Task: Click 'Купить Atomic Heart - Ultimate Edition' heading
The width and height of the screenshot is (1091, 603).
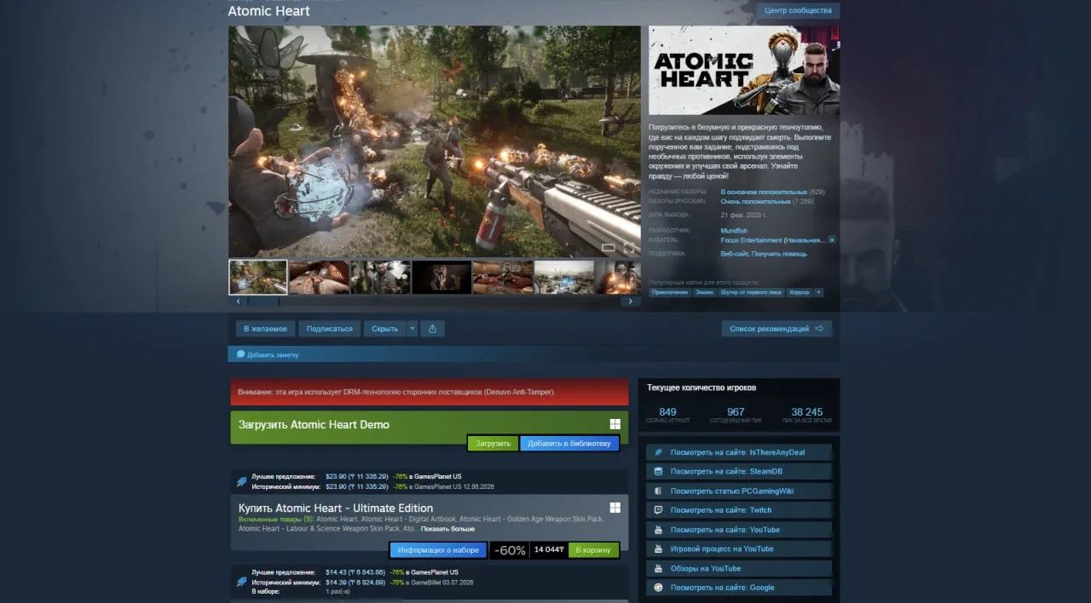Action: pyautogui.click(x=336, y=508)
